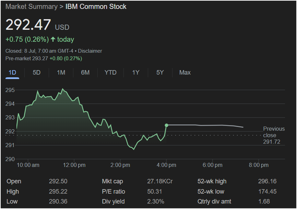The width and height of the screenshot is (297, 209).
Task: Click the P/E ratio value 50.31
Action: pos(155,192)
